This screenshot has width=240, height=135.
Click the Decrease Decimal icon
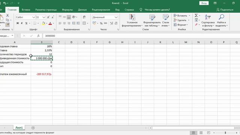point(116,23)
